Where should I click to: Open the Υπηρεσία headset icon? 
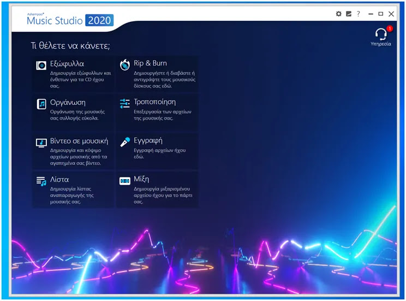(x=381, y=34)
